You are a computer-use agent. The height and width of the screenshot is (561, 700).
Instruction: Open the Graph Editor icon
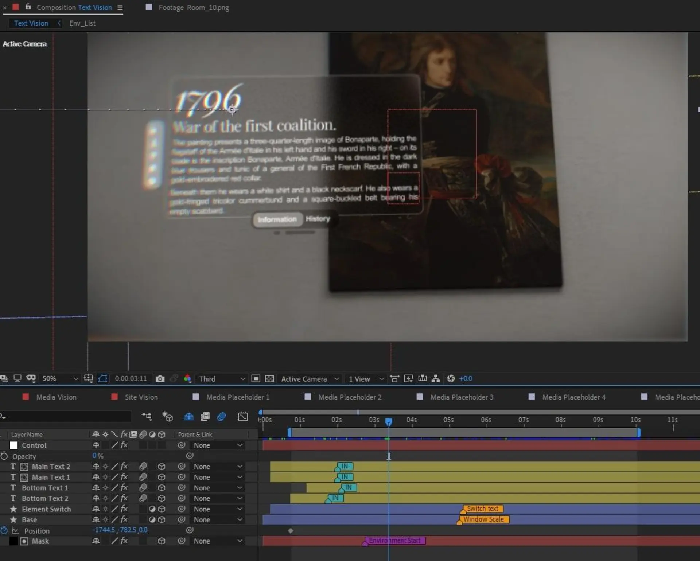[x=243, y=416]
